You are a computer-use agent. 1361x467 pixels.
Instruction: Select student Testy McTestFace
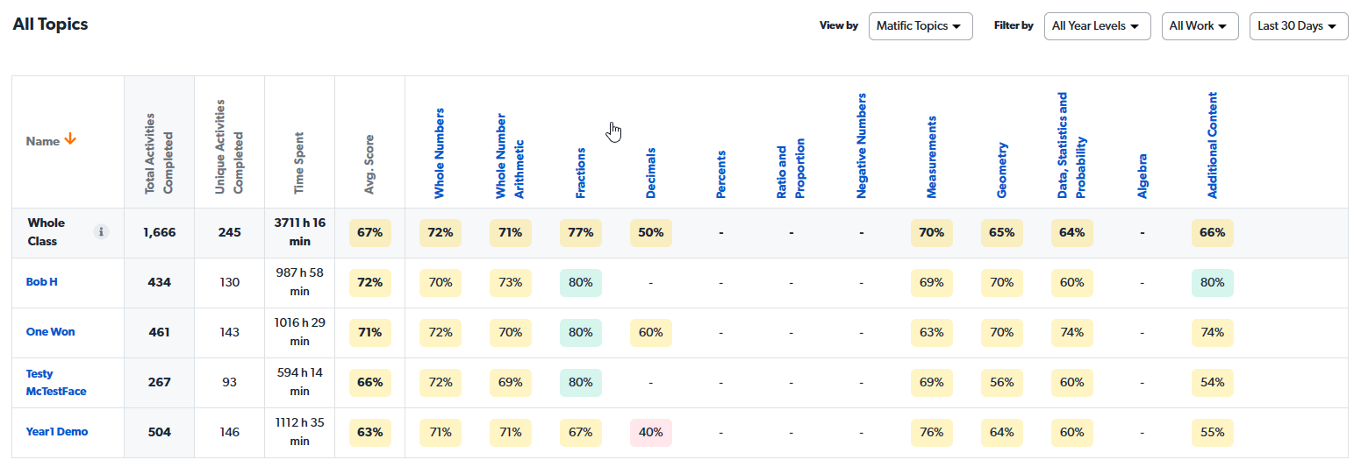55,383
